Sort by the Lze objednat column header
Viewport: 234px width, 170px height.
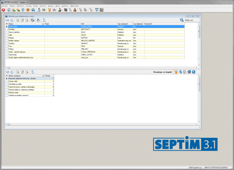point(138,24)
